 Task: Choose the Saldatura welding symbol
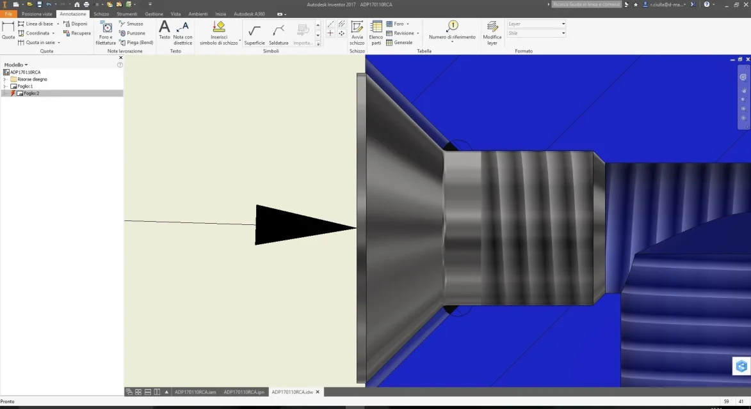279,33
